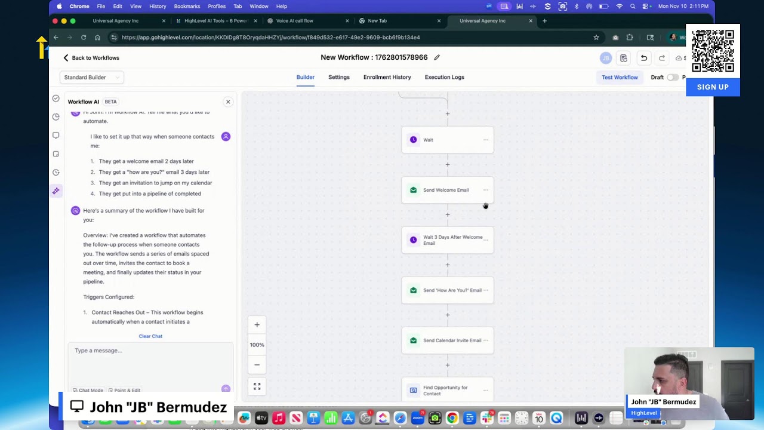Click Test Workflow button
The height and width of the screenshot is (430, 764).
(620, 77)
